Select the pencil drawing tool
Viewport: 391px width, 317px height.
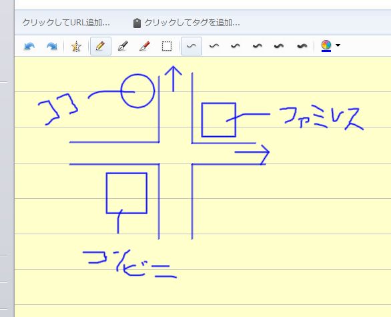[x=101, y=46]
